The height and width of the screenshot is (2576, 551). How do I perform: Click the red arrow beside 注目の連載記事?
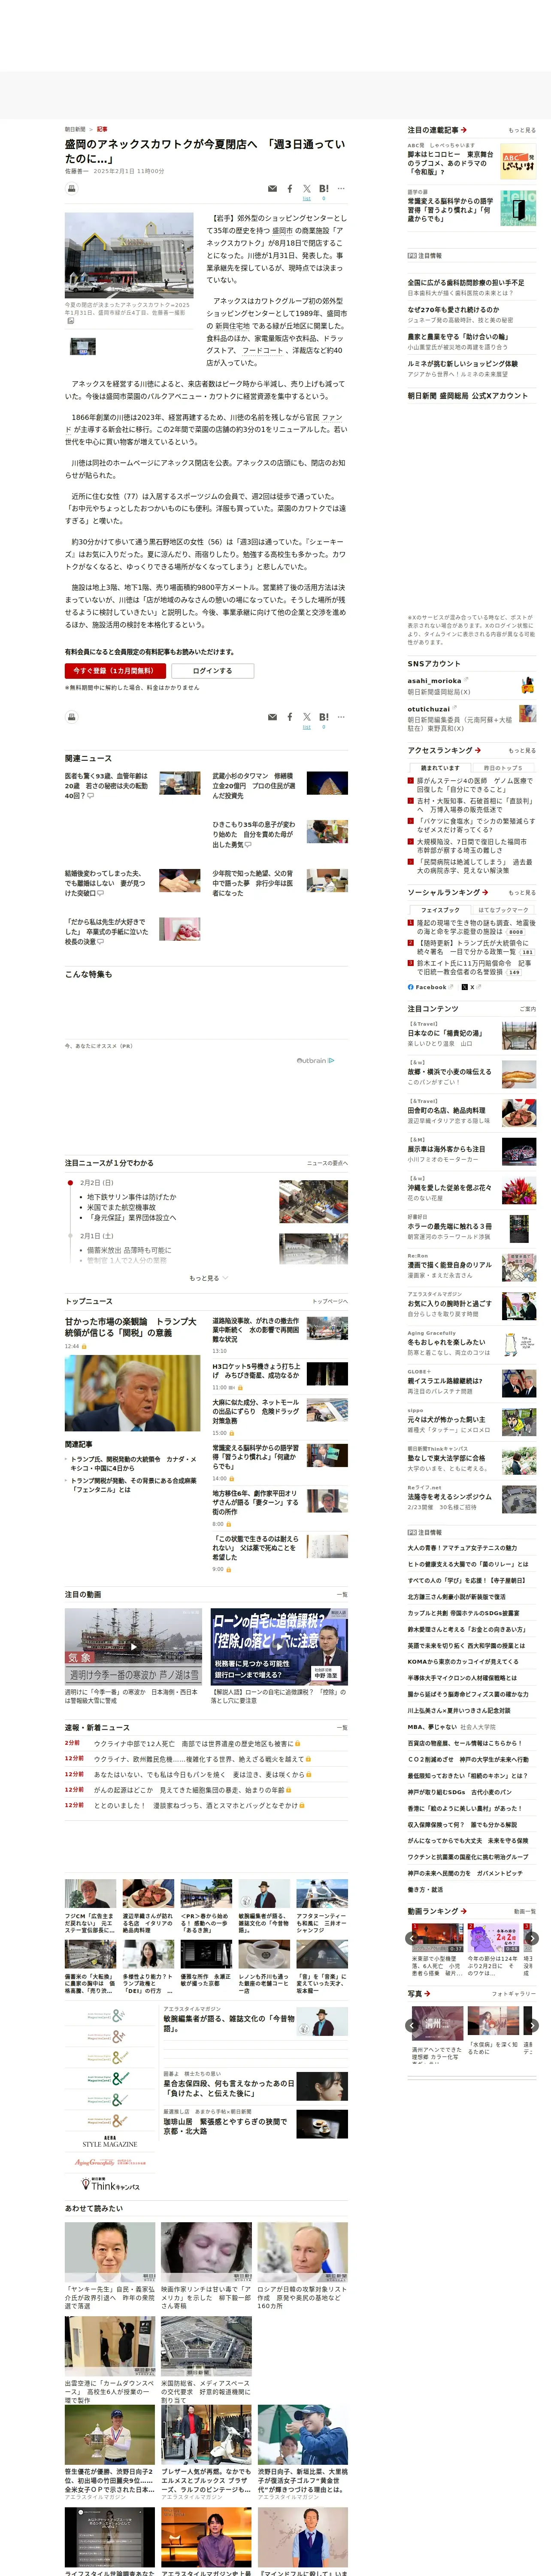tap(464, 130)
